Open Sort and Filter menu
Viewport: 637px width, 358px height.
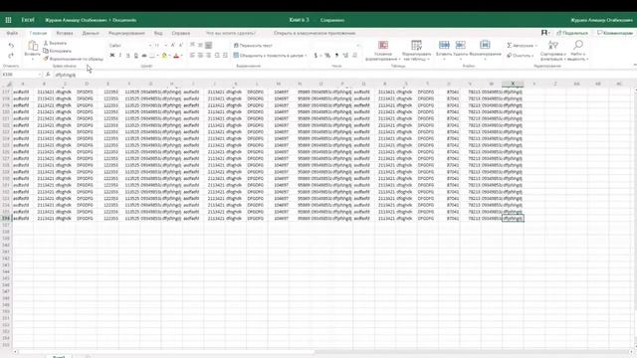point(553,51)
